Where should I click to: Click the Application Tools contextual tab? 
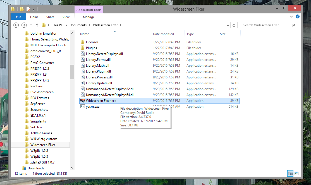coord(89,10)
